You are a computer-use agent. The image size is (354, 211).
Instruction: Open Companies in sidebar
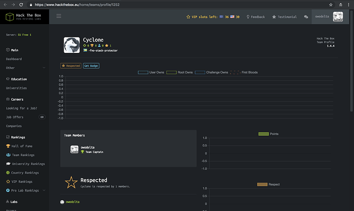coord(14,126)
